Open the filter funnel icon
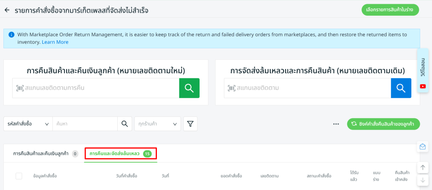This screenshot has height=190, width=432. pos(190,124)
